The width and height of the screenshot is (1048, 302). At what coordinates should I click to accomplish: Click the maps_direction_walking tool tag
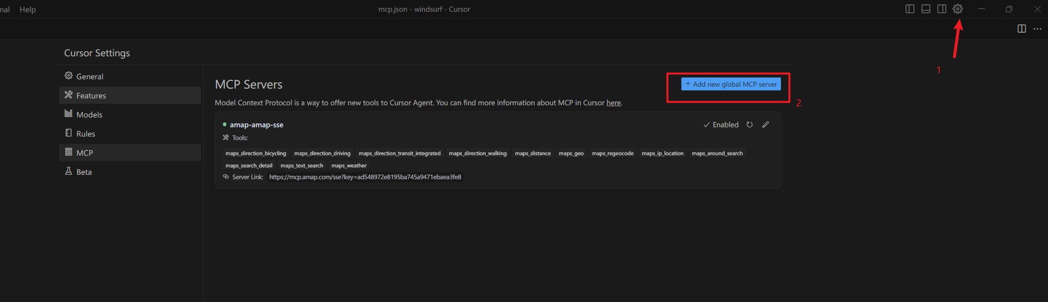pyautogui.click(x=478, y=153)
